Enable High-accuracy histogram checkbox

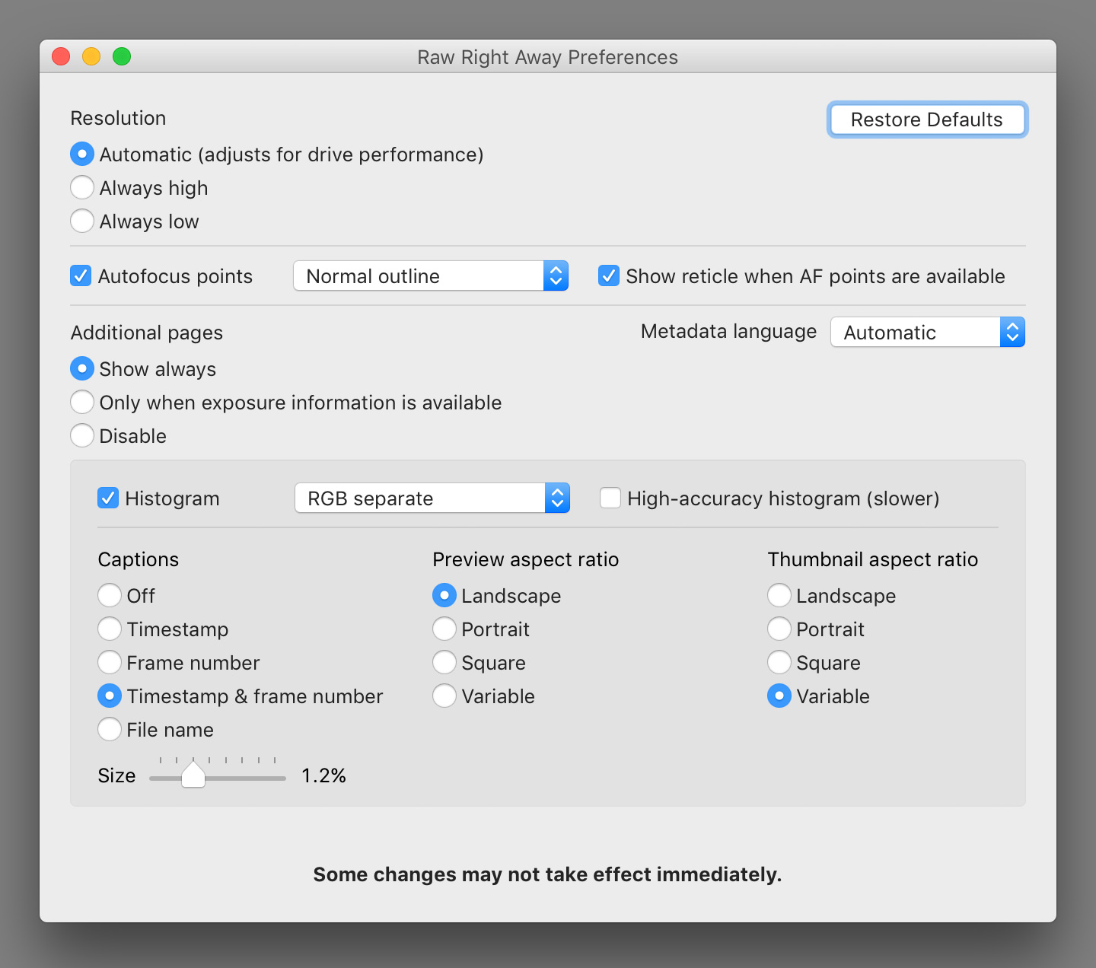pos(610,498)
